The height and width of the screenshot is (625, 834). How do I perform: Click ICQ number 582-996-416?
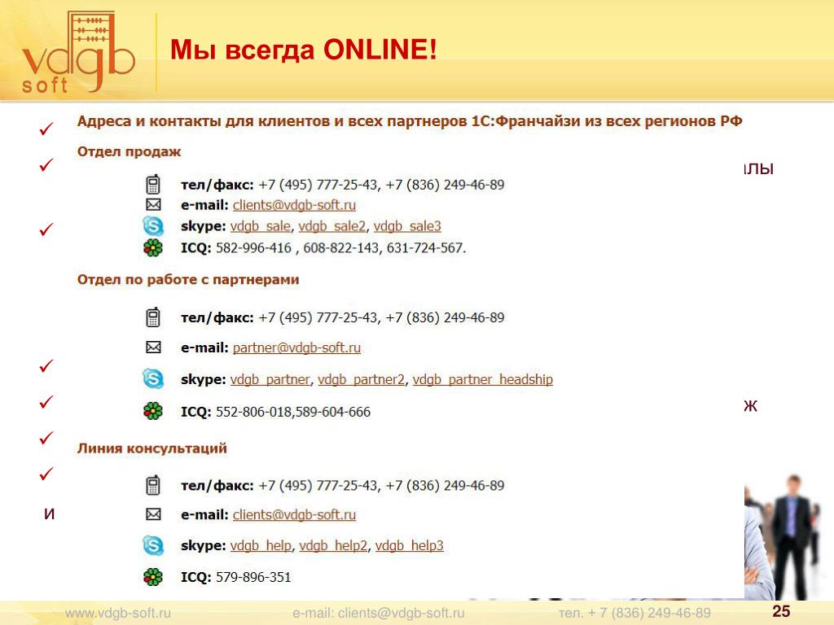pyautogui.click(x=254, y=248)
